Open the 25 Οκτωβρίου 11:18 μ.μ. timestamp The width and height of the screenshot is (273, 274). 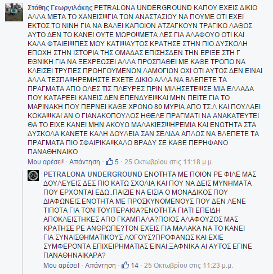(x=169, y=161)
